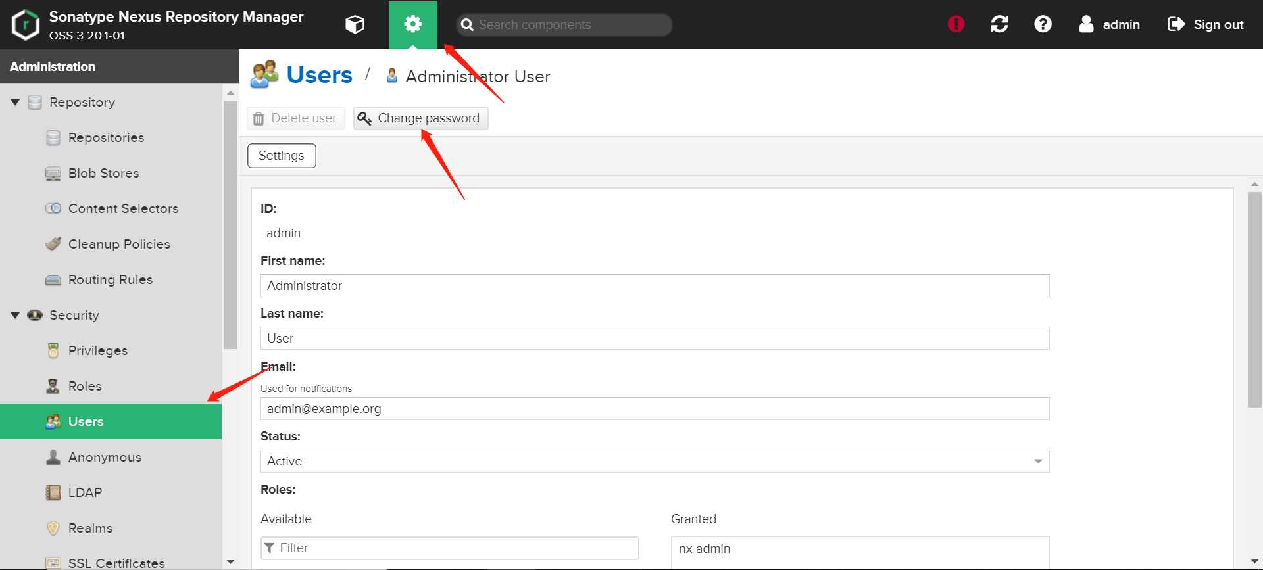Image resolution: width=1263 pixels, height=570 pixels.
Task: Click the admin ID value text
Action: coord(284,233)
